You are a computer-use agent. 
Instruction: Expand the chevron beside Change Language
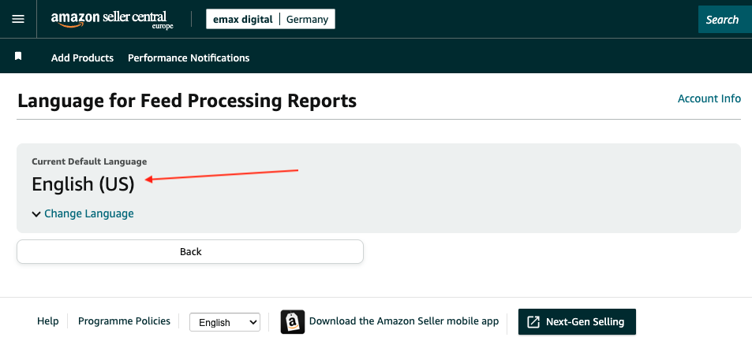click(x=36, y=214)
